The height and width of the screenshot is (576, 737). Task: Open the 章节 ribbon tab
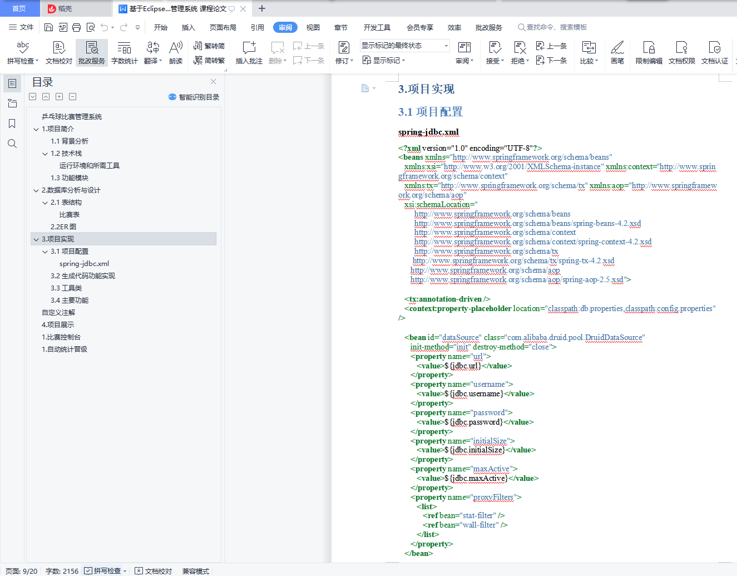tap(341, 27)
